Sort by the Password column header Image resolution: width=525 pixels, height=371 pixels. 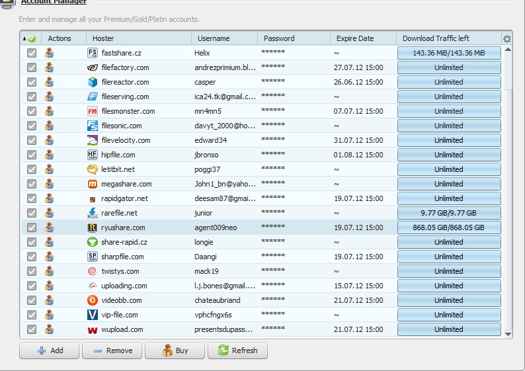click(294, 38)
